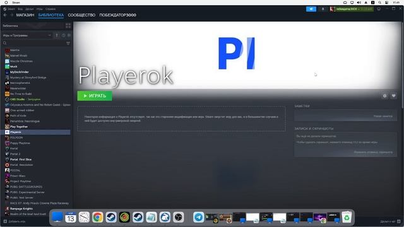Select RACE 07: Andy Priaulx Crowne Plaza Raceway
Image resolution: width=404 pixels, height=227 pixels.
point(39,203)
